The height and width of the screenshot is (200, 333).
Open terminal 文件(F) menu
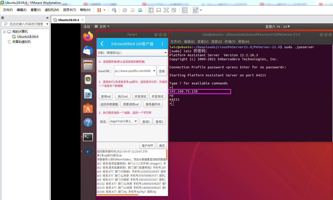176,42
